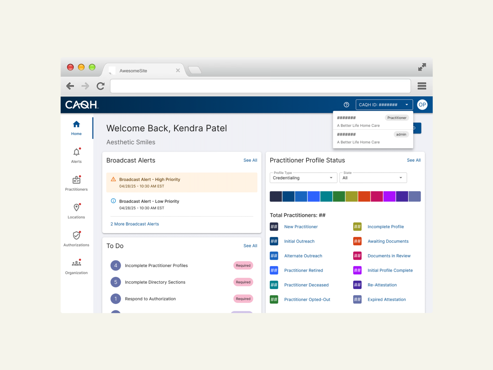Click Documents in Review count badge

(x=357, y=256)
